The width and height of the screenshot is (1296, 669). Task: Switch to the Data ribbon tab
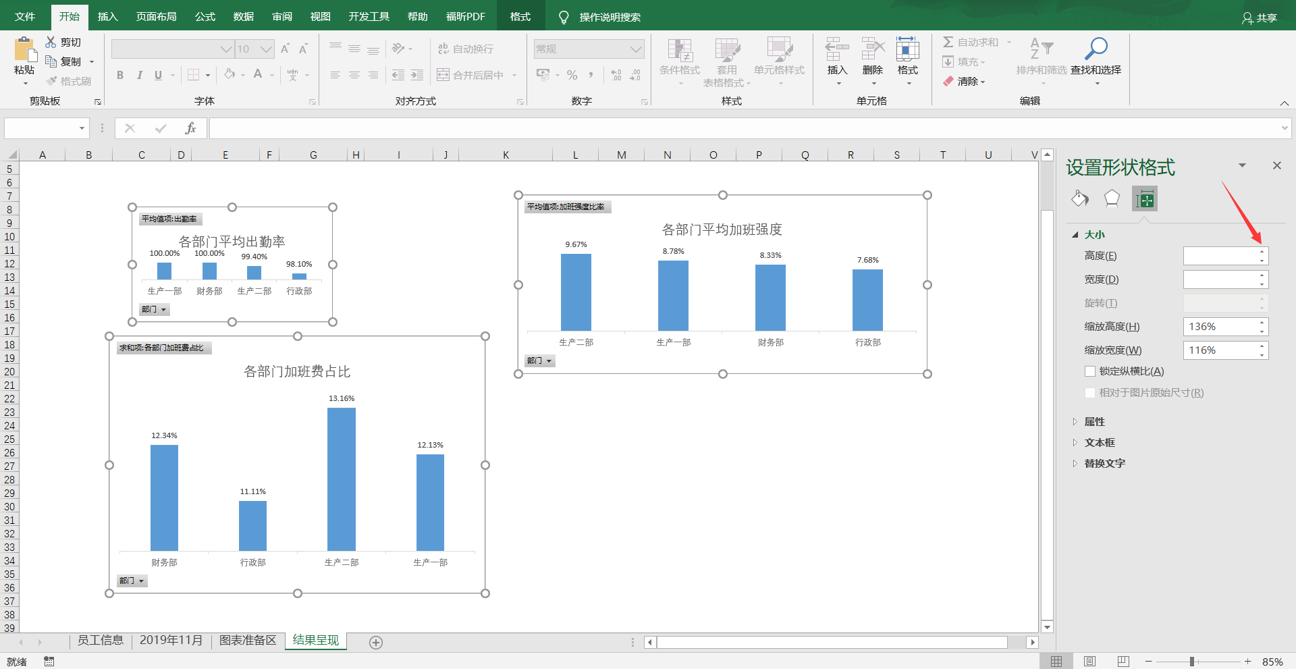point(244,17)
